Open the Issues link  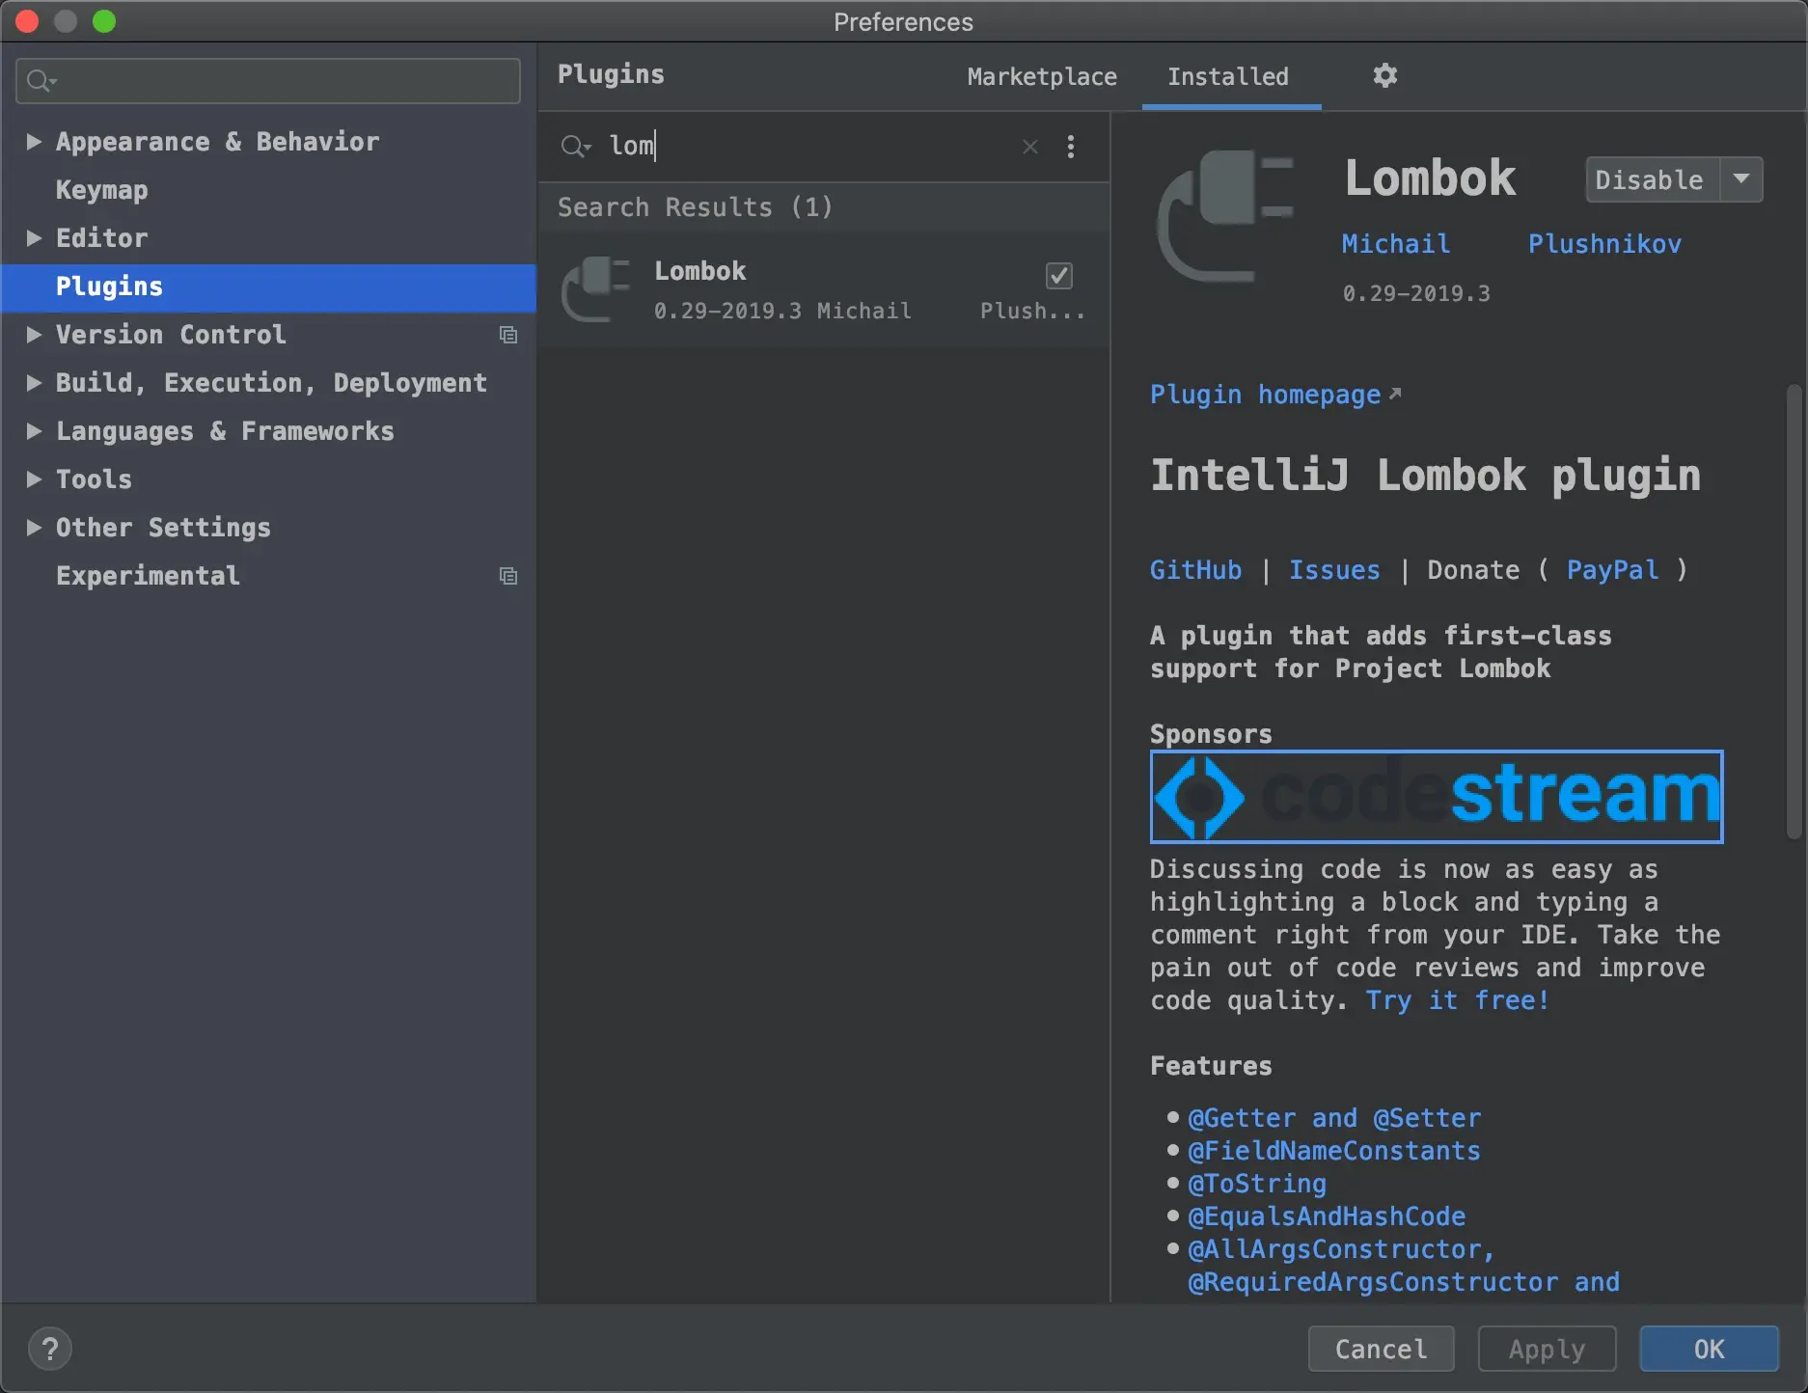(1334, 570)
